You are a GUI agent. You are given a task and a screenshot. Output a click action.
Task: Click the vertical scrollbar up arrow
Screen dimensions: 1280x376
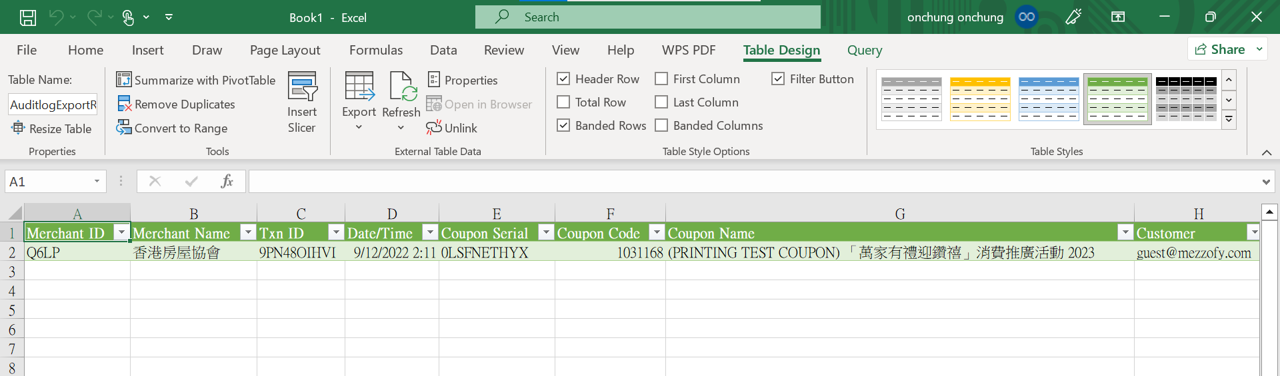click(x=1269, y=212)
